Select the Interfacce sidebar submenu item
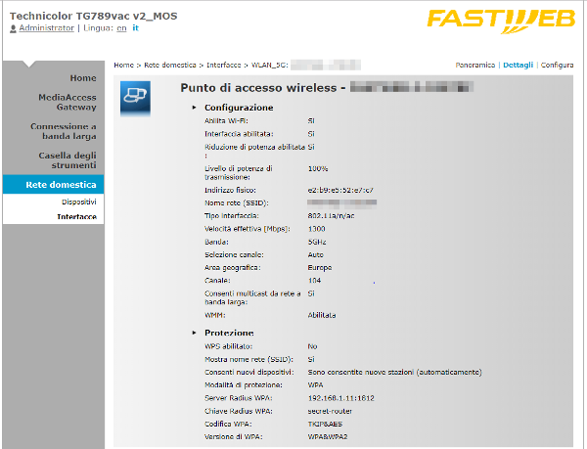The width and height of the screenshot is (587, 449). [76, 216]
